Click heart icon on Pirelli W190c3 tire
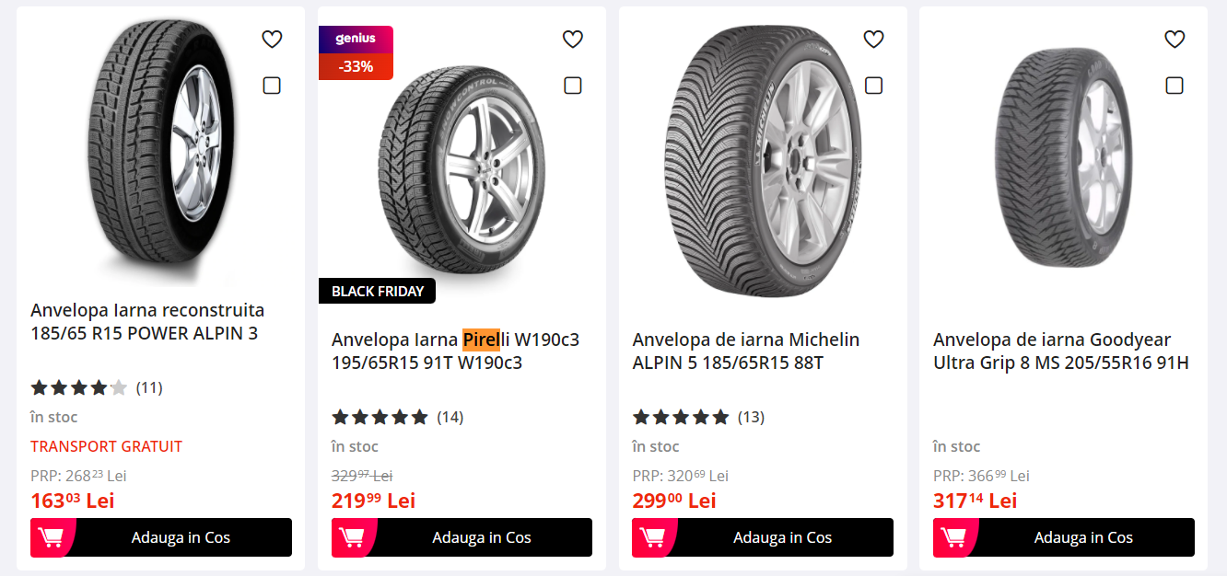The width and height of the screenshot is (1227, 576). (573, 40)
